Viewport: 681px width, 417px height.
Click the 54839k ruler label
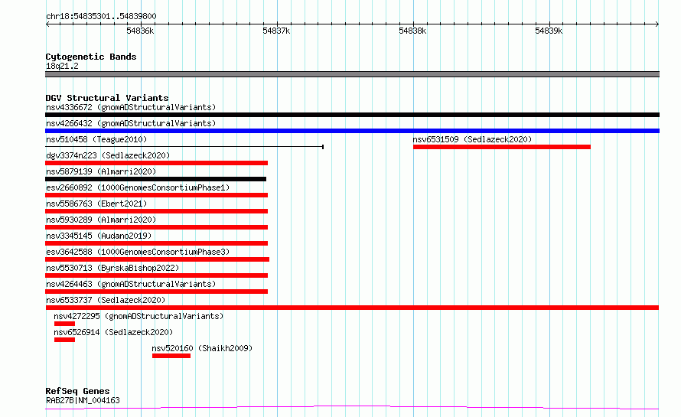(549, 31)
